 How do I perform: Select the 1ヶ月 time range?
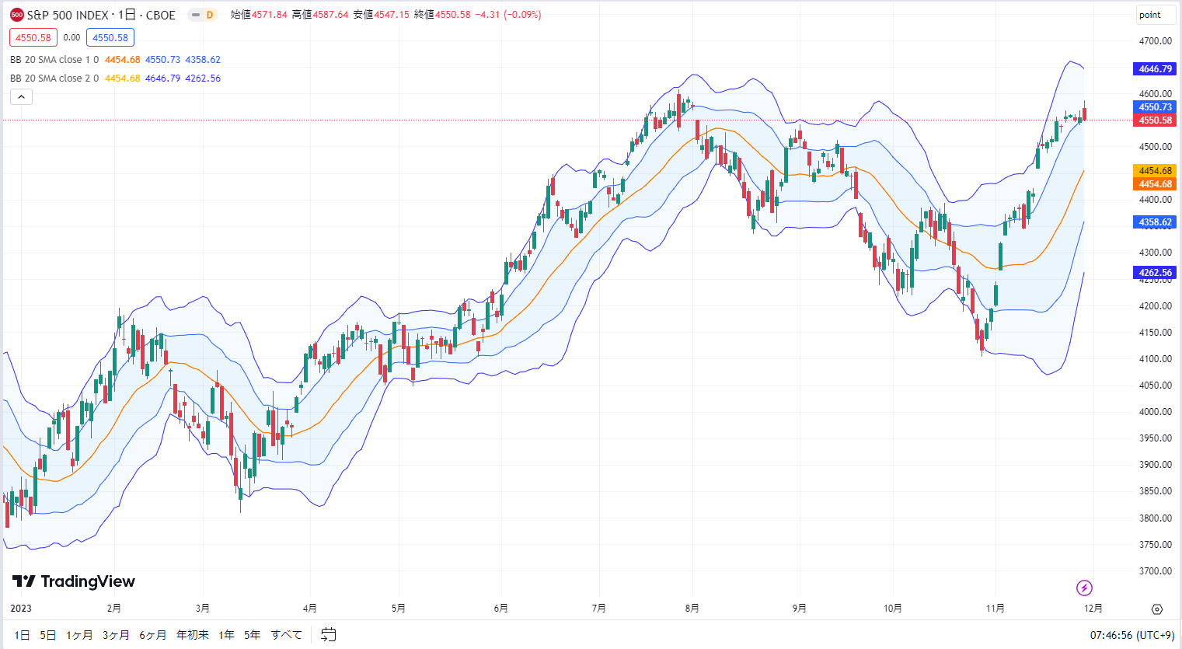(x=79, y=635)
